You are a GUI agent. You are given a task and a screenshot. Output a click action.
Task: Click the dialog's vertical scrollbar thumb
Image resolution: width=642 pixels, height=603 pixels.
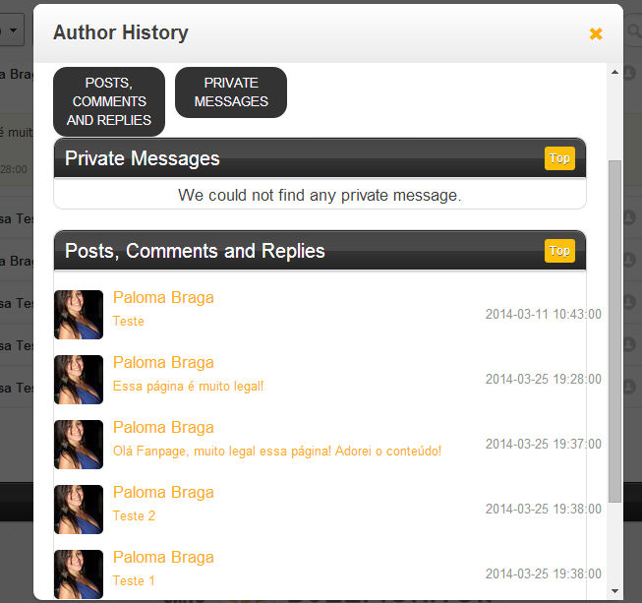615,330
